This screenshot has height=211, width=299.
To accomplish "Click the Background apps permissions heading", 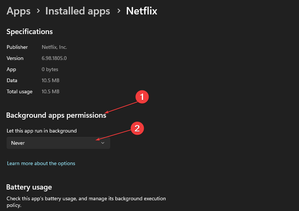I will click(56, 115).
